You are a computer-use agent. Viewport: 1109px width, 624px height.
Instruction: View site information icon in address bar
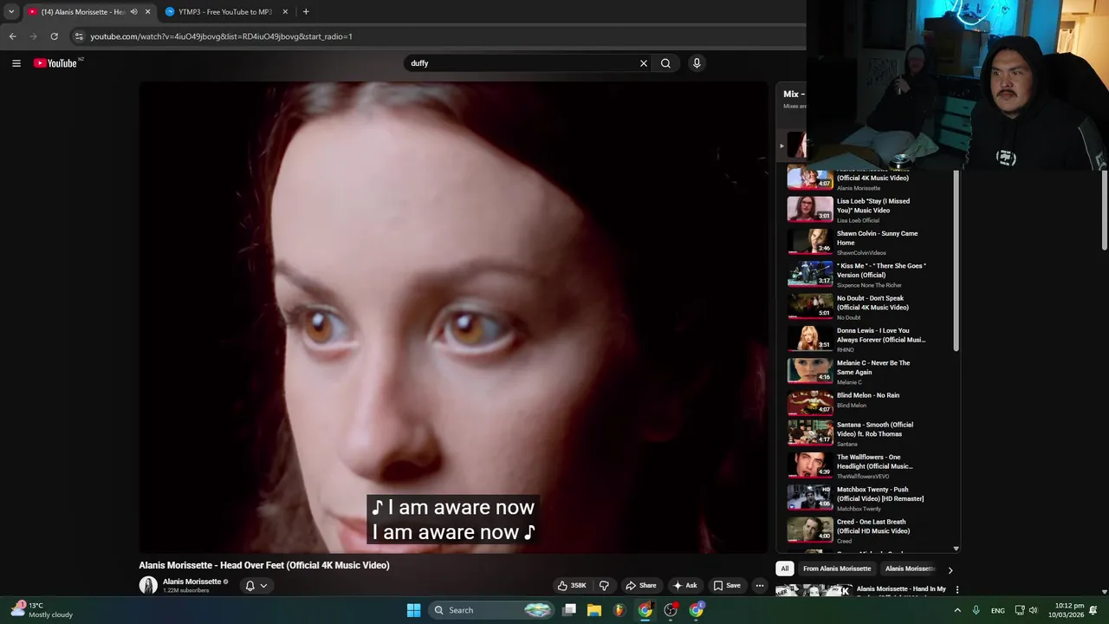[x=79, y=36]
